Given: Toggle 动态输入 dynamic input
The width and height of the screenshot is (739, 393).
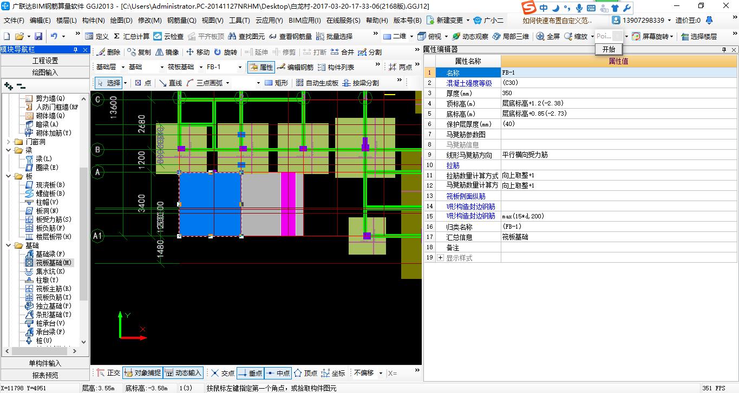Looking at the screenshot, I should pyautogui.click(x=183, y=373).
